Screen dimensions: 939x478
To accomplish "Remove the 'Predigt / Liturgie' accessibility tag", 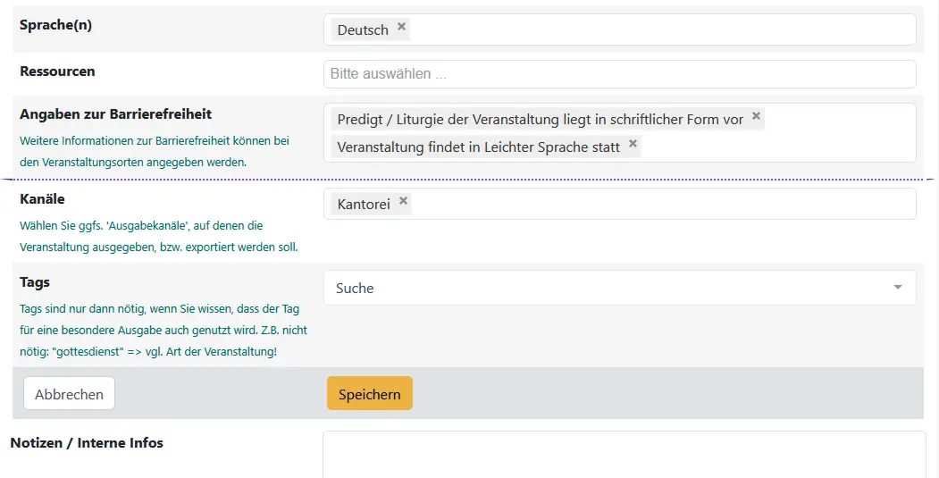I will pos(757,115).
